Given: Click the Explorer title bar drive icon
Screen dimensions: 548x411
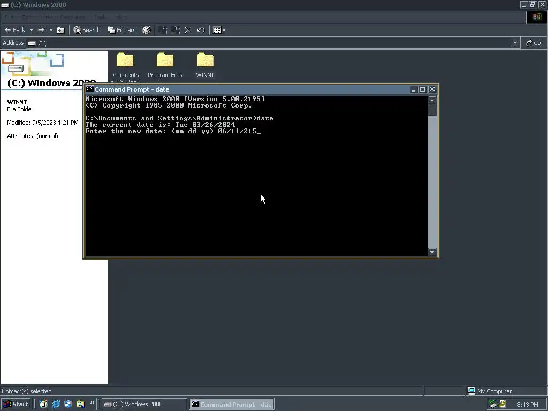Looking at the screenshot, I should coord(5,5).
